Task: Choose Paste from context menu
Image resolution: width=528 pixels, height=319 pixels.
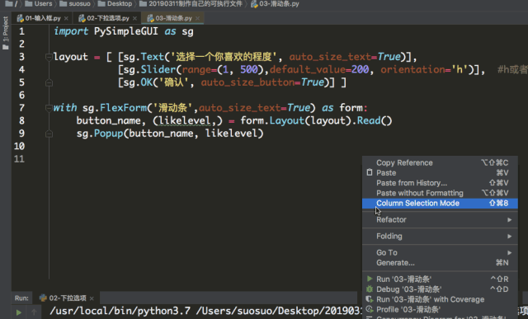Action: coord(440,173)
